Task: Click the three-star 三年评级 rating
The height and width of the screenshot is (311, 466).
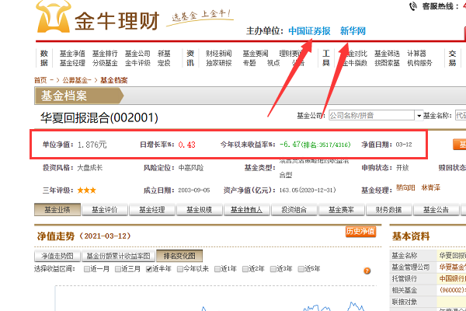Action: [x=87, y=190]
